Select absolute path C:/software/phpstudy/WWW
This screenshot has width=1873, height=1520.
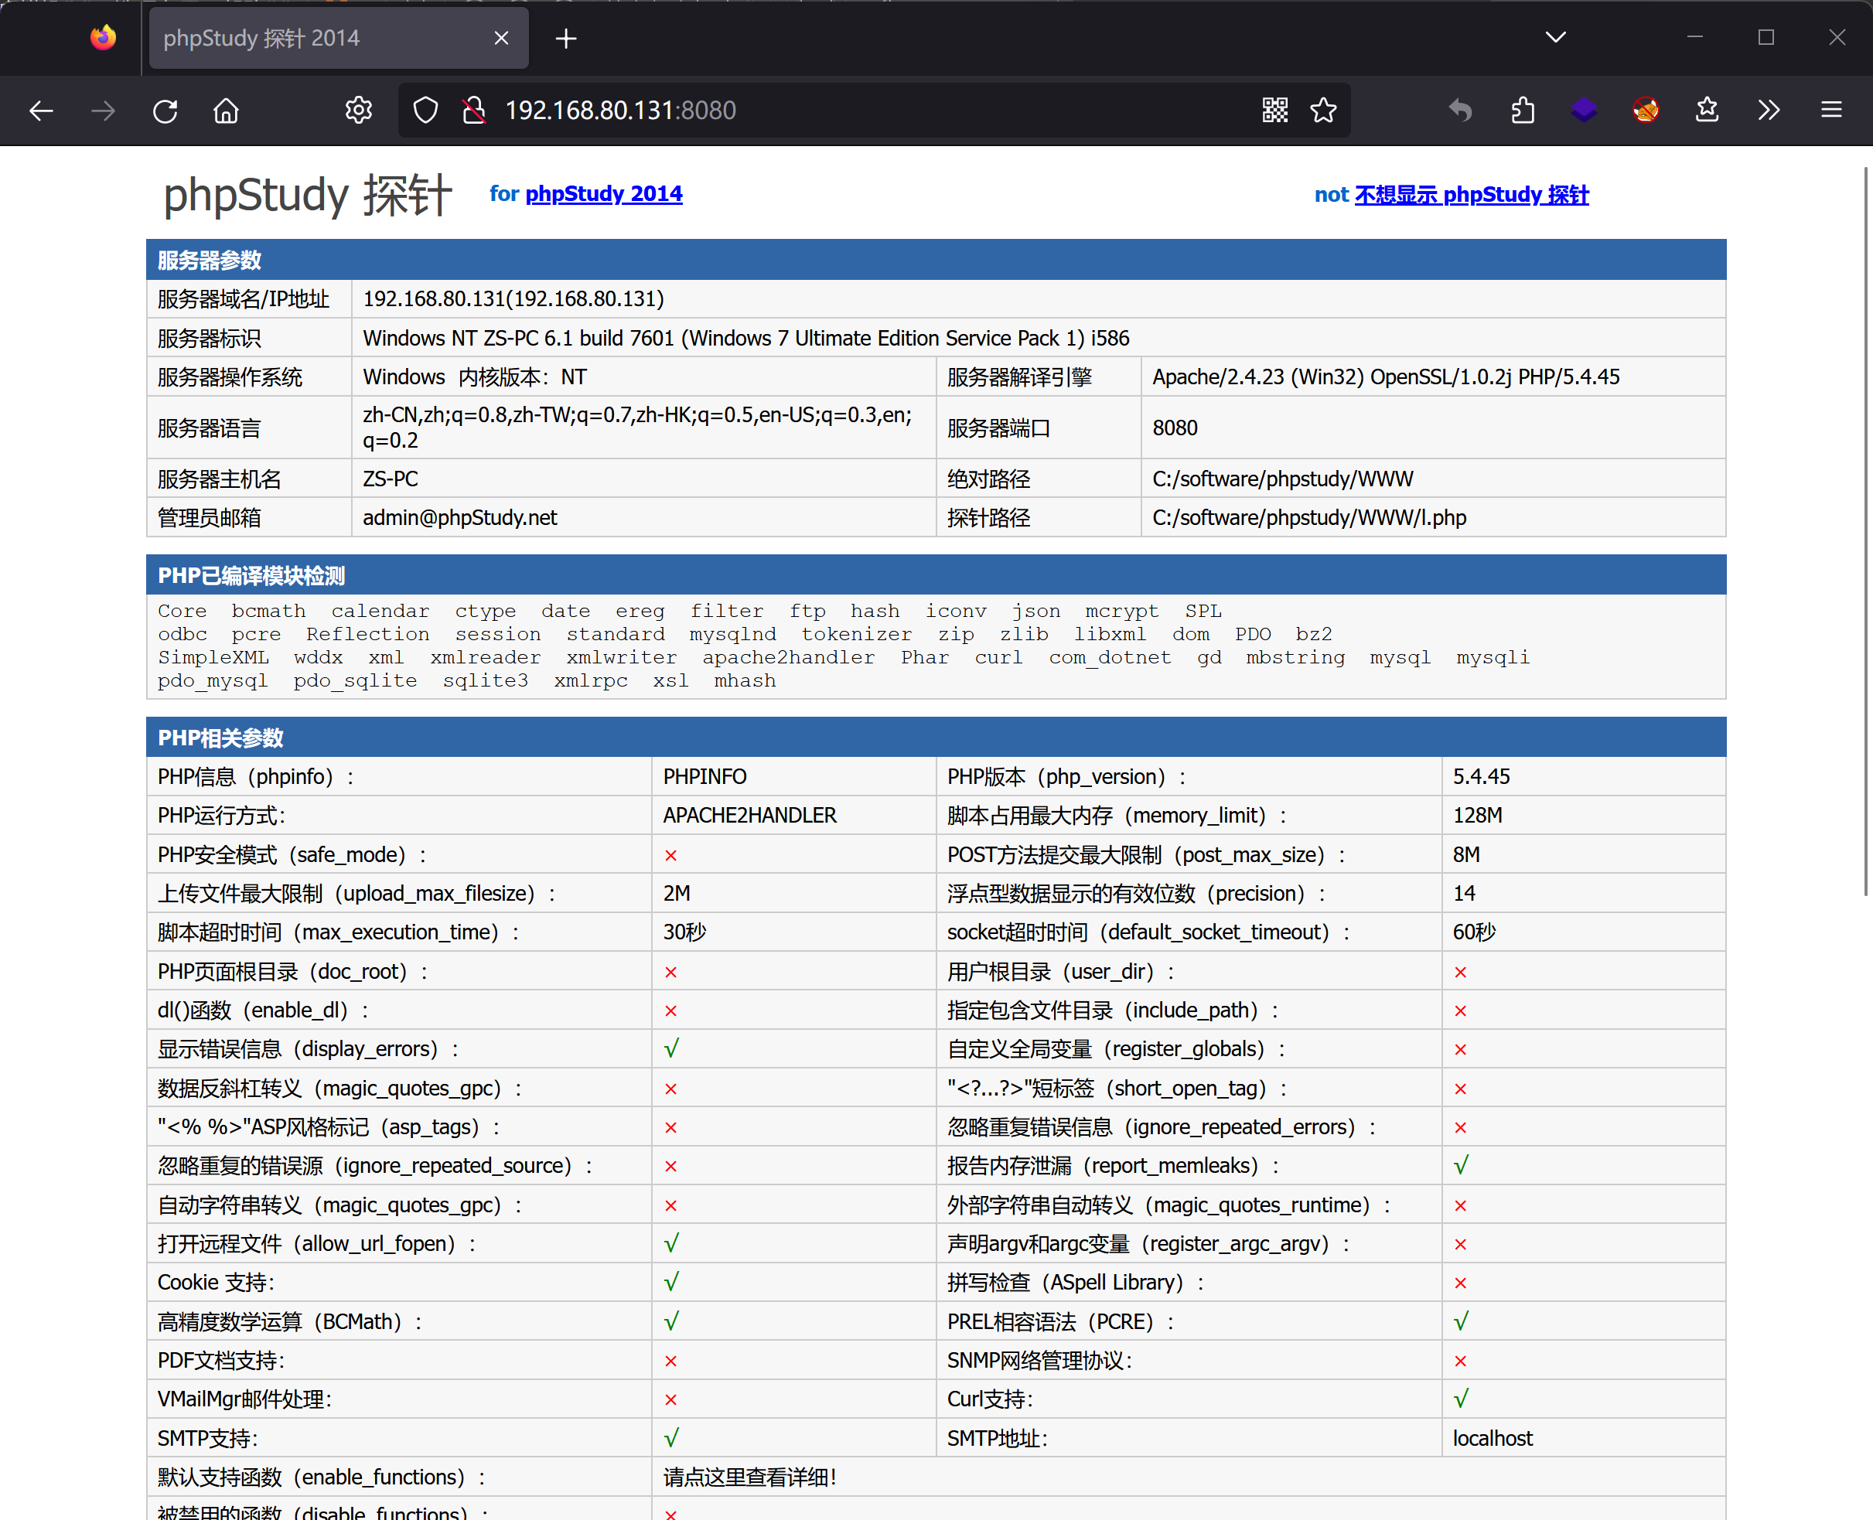1282,479
